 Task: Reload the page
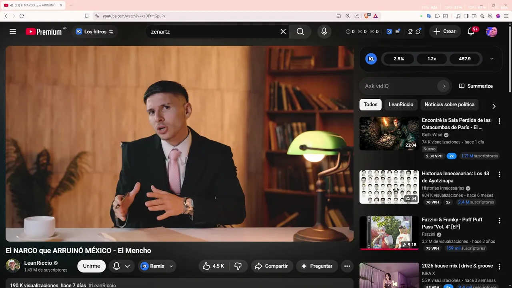point(22,16)
